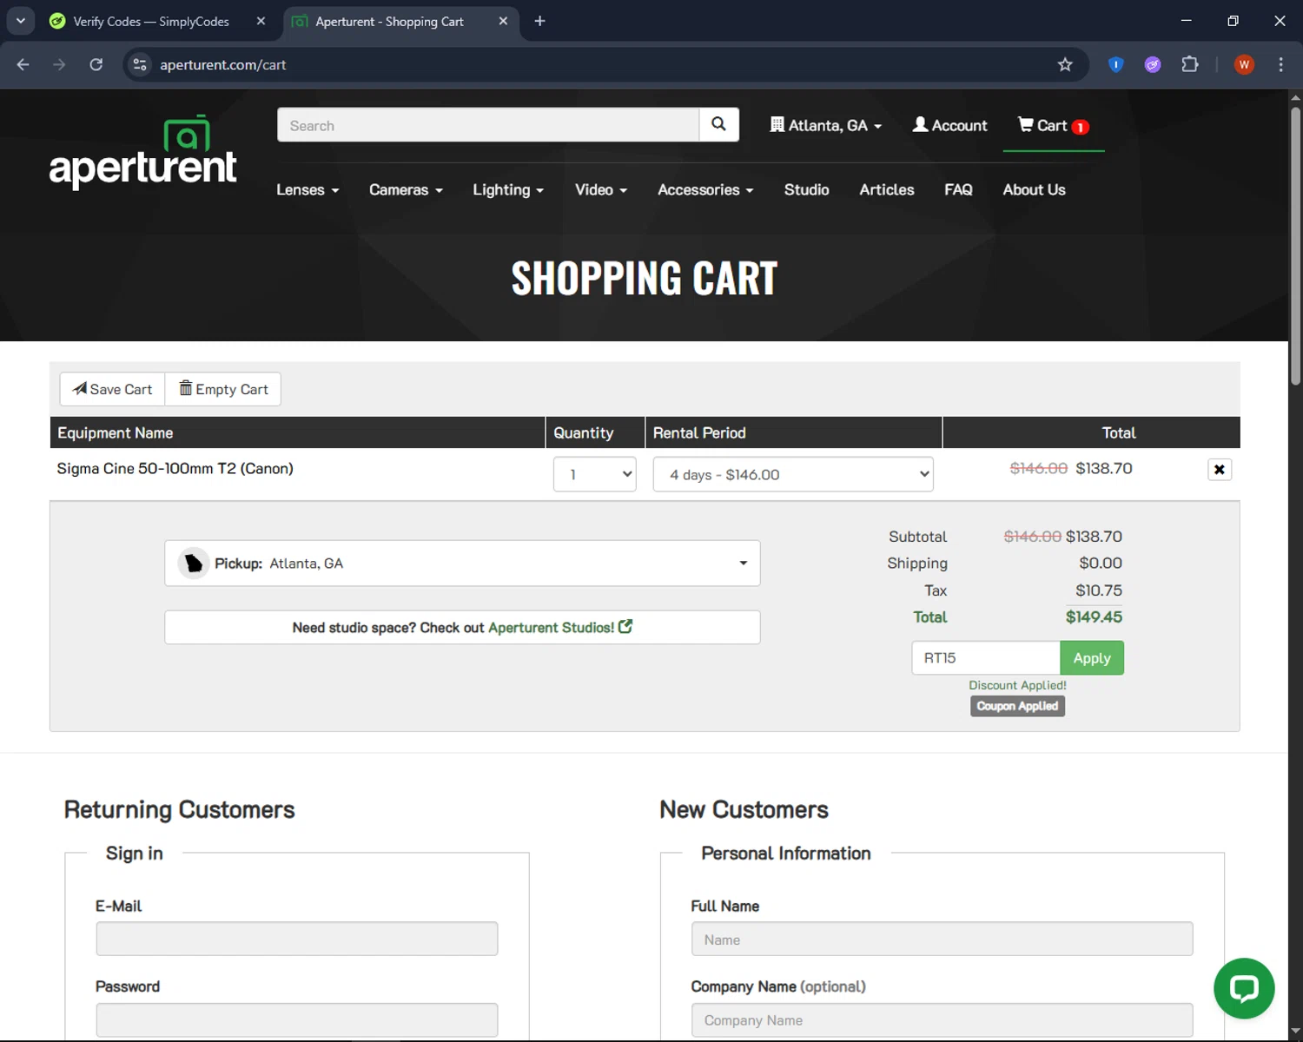Open the browser extensions puzzle icon
The height and width of the screenshot is (1042, 1303).
1190,64
